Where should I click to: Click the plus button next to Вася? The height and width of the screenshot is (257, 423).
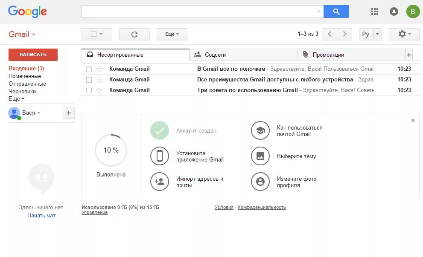69,113
